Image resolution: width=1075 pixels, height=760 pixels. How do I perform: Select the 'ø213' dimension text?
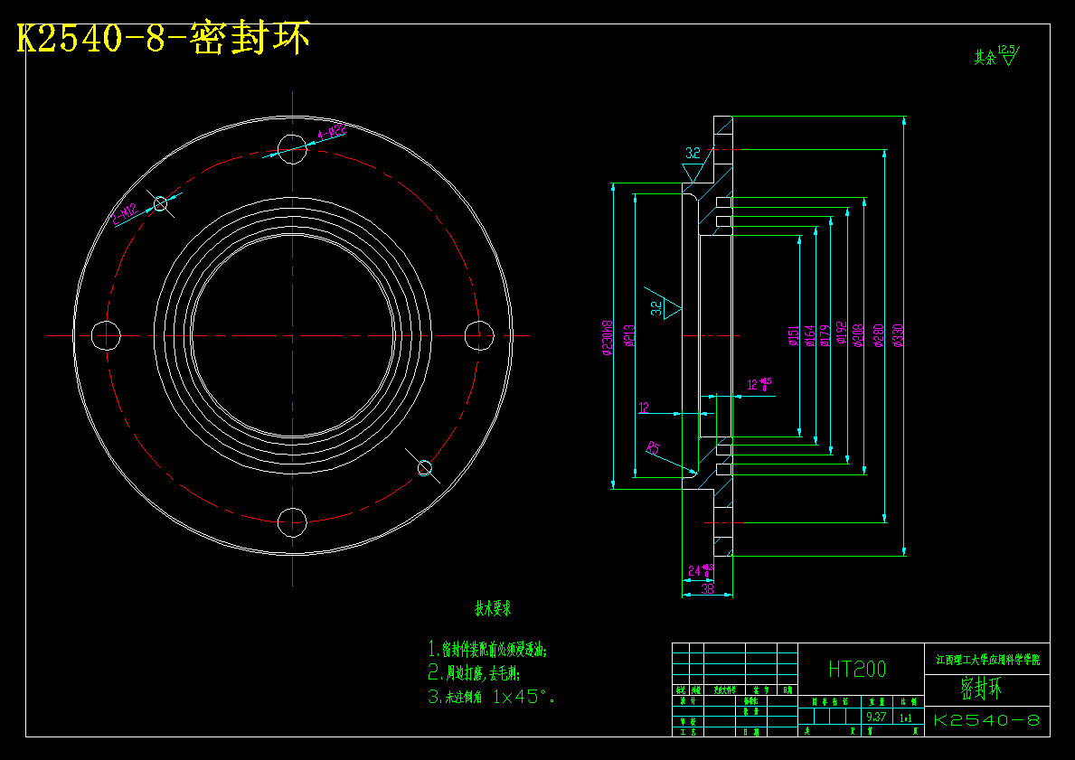[630, 335]
